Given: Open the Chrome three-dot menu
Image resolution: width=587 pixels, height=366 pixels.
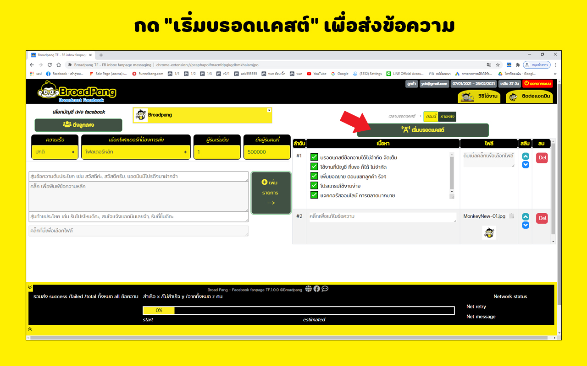Looking at the screenshot, I should pyautogui.click(x=556, y=65).
